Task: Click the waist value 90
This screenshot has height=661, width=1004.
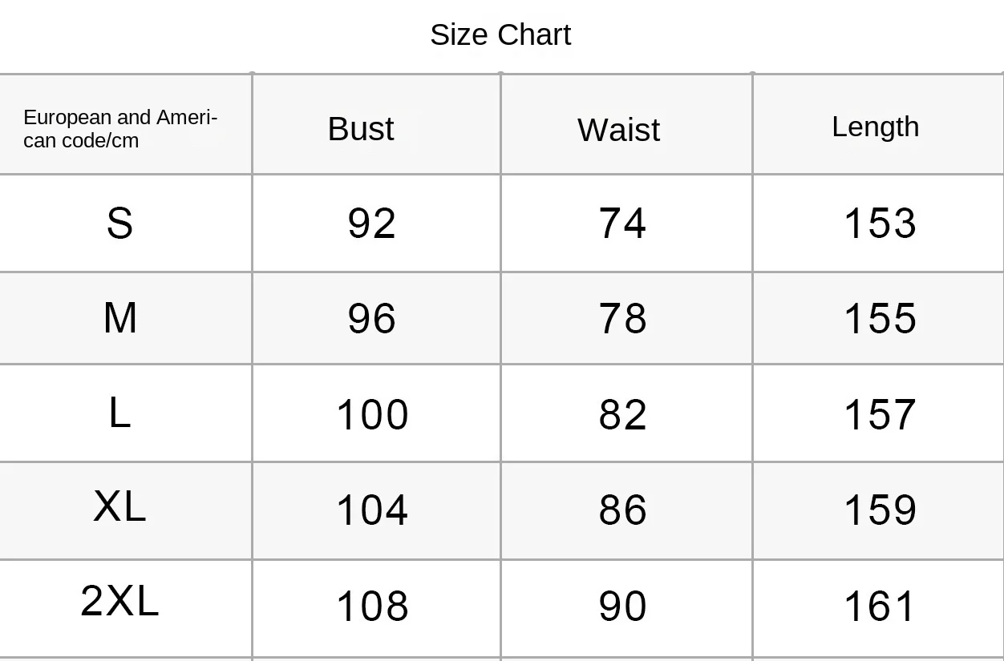Action: [622, 607]
